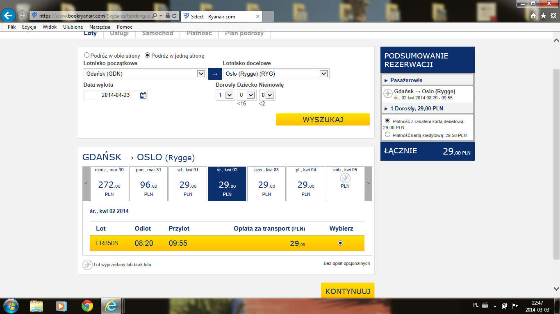Switch to the Plan podróży tab
The width and height of the screenshot is (560, 314).
[x=244, y=34]
